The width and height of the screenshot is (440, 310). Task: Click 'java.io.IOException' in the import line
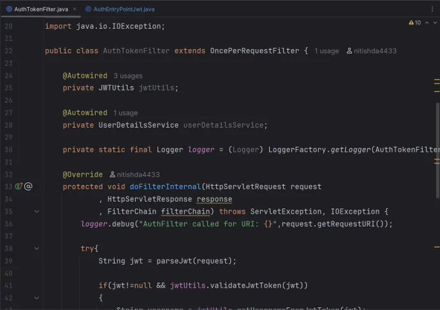pos(118,26)
